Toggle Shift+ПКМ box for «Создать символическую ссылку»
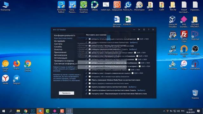The height and width of the screenshot is (114, 203). pos(133,73)
